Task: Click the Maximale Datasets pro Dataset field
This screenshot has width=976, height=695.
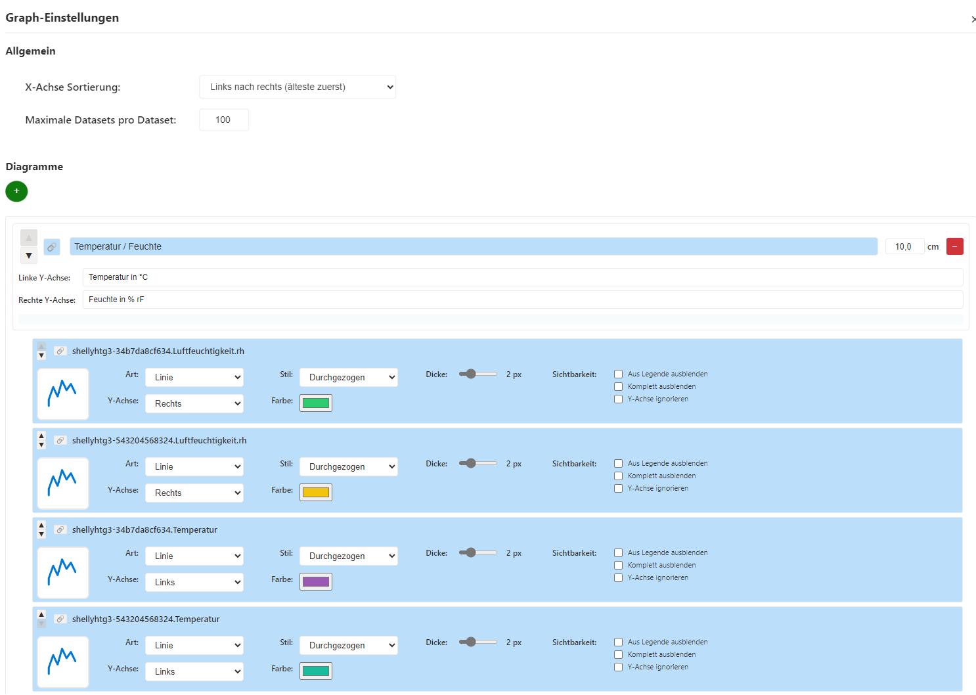Action: 224,120
